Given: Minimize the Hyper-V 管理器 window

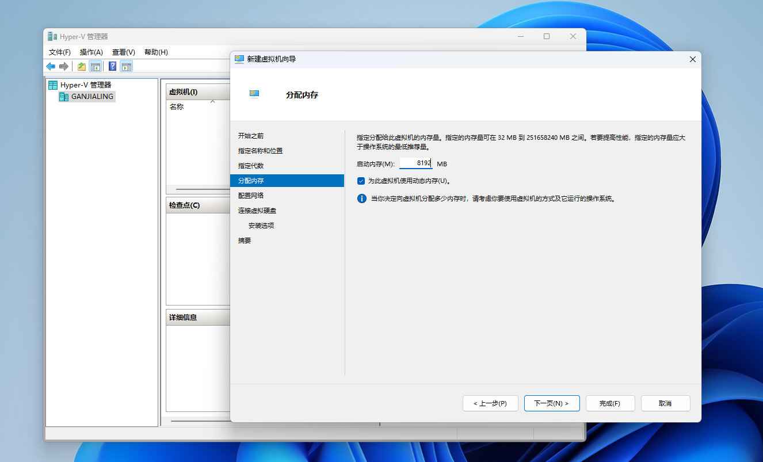Looking at the screenshot, I should click(520, 36).
